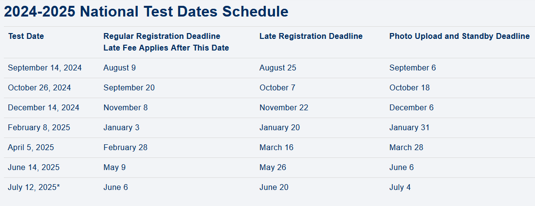Select the April 5, 2025 test date

point(31,148)
